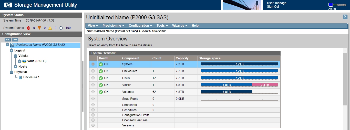
Task: Collapse the Physical tree node
Action: pyautogui.click(x=12, y=72)
